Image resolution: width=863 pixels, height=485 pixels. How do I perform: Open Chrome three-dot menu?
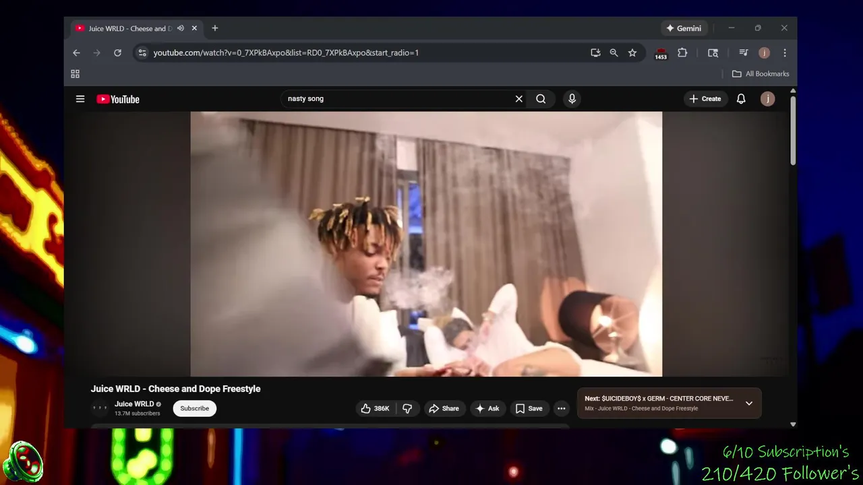coord(785,53)
